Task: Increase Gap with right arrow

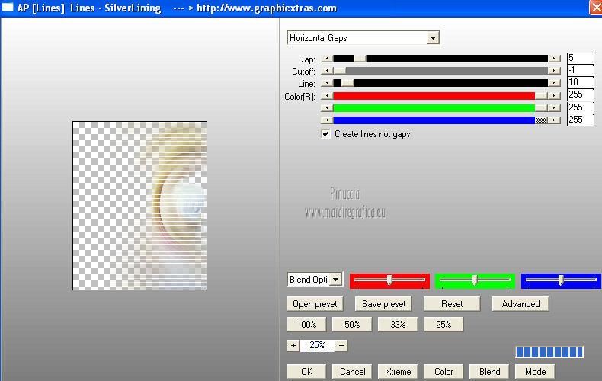Action: coord(554,59)
